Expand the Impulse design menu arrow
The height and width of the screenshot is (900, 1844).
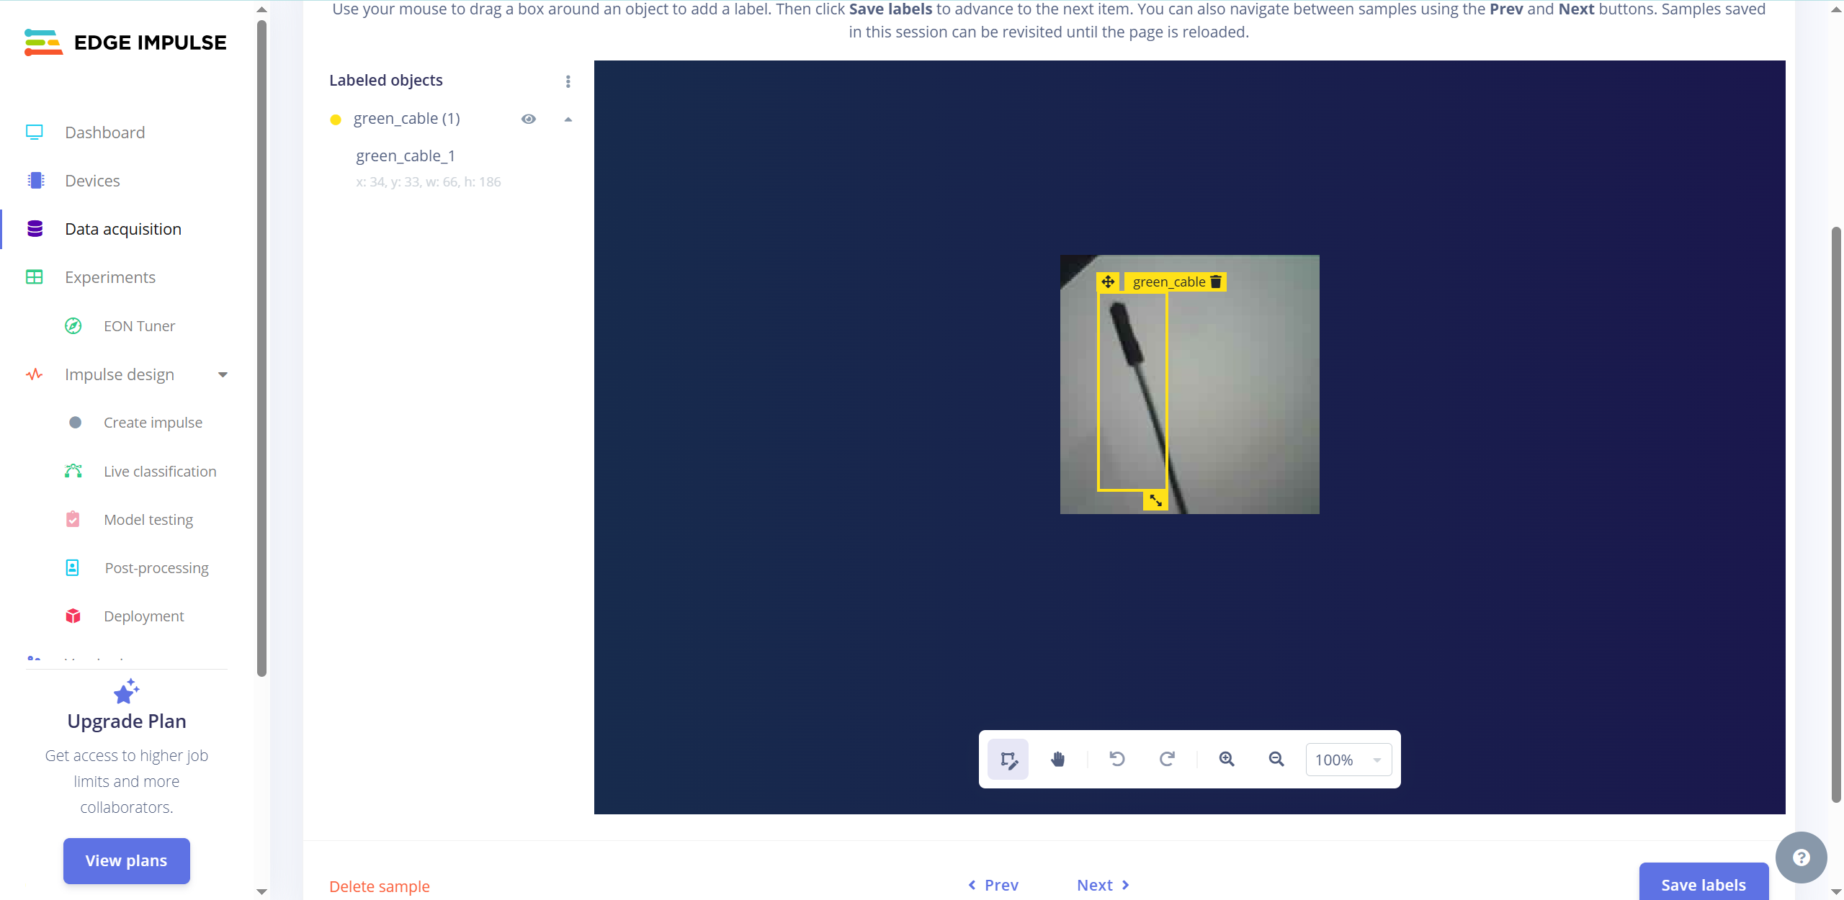click(223, 374)
